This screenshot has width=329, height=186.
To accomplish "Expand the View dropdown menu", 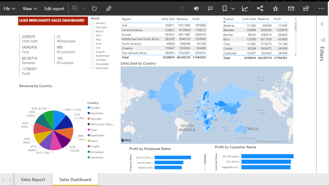I will [x=30, y=9].
